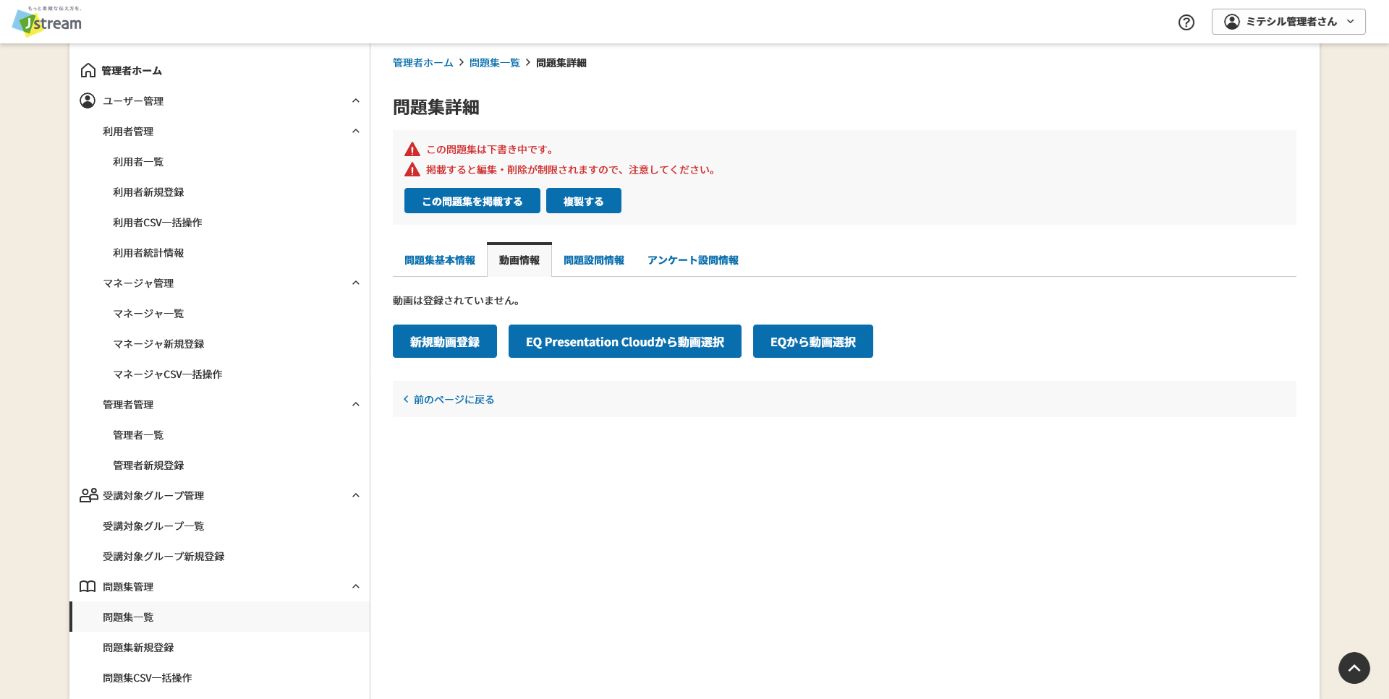Open 管理者ホーム in the sidebar

pos(132,70)
